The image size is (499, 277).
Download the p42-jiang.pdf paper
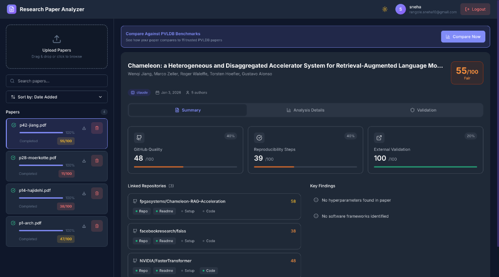click(84, 128)
